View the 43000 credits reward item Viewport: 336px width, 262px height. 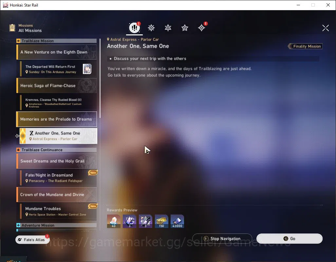point(177,221)
